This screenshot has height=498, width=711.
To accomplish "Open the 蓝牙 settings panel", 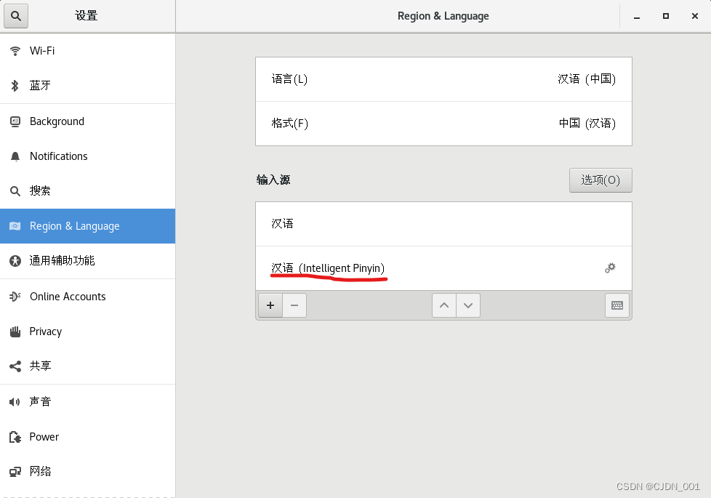I will (x=87, y=85).
